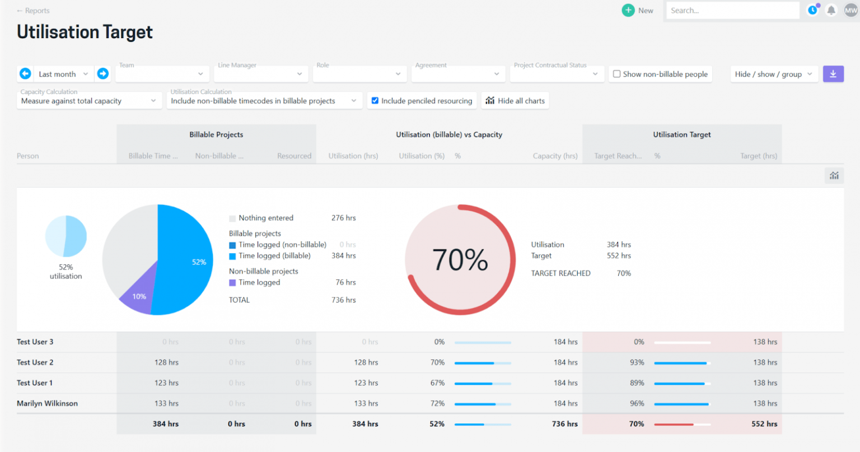Image resolution: width=860 pixels, height=452 pixels.
Task: Disable Include penciled resourcing
Action: pyautogui.click(x=375, y=100)
